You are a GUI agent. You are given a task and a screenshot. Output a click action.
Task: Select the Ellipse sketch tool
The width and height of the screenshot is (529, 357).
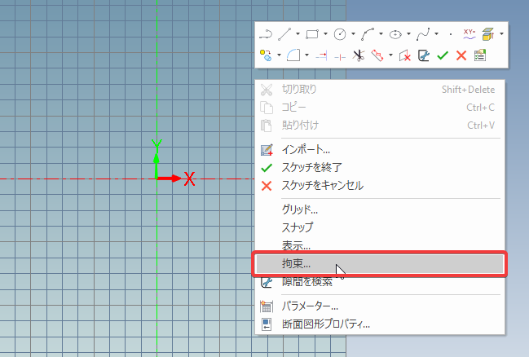(x=395, y=34)
